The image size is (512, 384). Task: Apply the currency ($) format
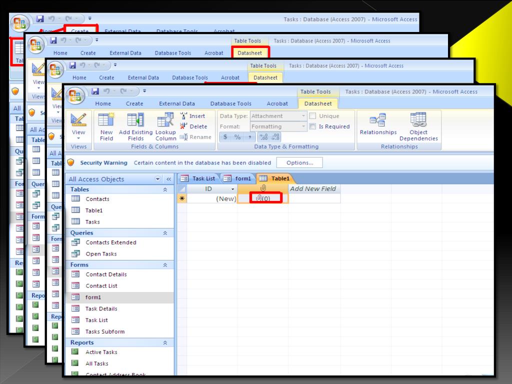tap(225, 137)
